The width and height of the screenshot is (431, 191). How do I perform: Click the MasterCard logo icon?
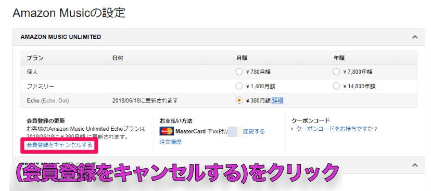tap(167, 131)
